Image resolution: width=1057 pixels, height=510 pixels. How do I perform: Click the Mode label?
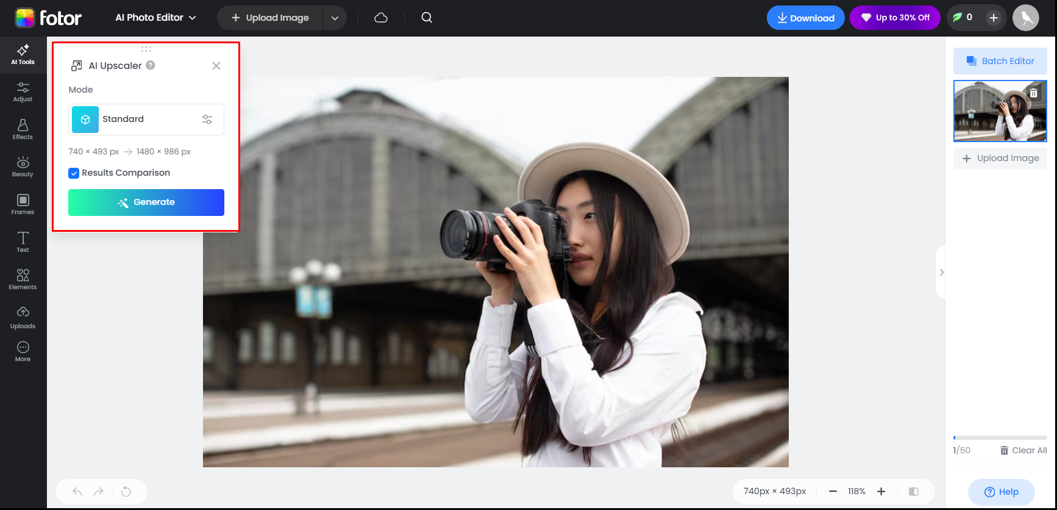(x=80, y=90)
